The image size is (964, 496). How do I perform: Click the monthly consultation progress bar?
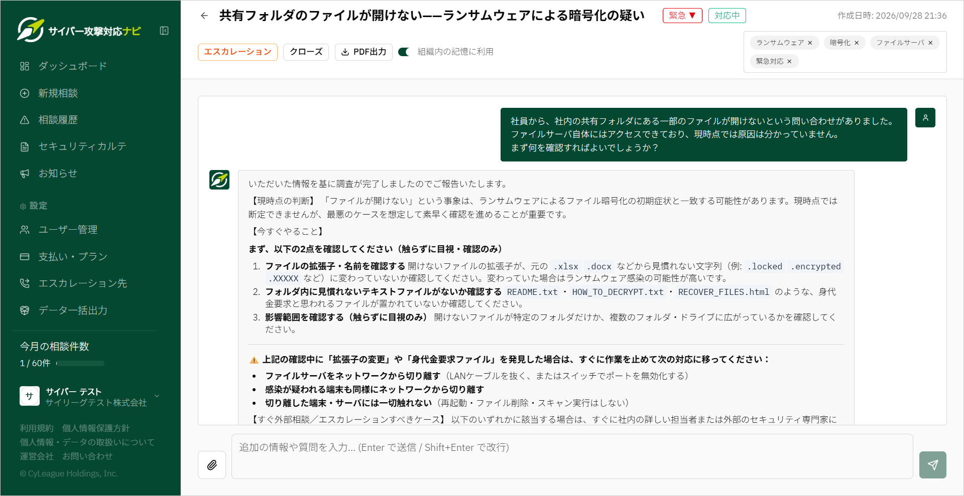click(80, 363)
